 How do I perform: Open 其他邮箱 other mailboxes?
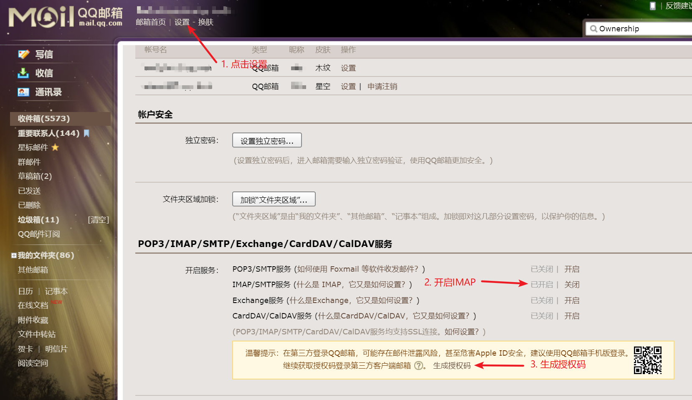(x=33, y=270)
